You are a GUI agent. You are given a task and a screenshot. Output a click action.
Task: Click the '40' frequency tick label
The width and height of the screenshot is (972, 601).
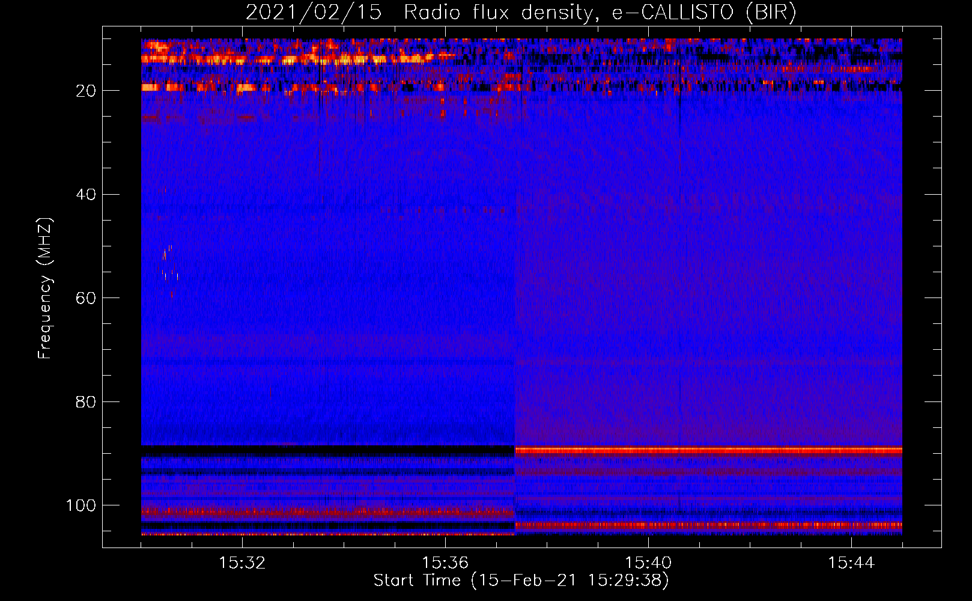click(86, 195)
